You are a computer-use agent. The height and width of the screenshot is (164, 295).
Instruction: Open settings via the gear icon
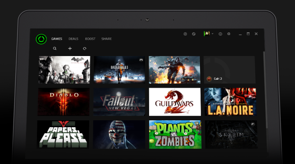(229, 34)
